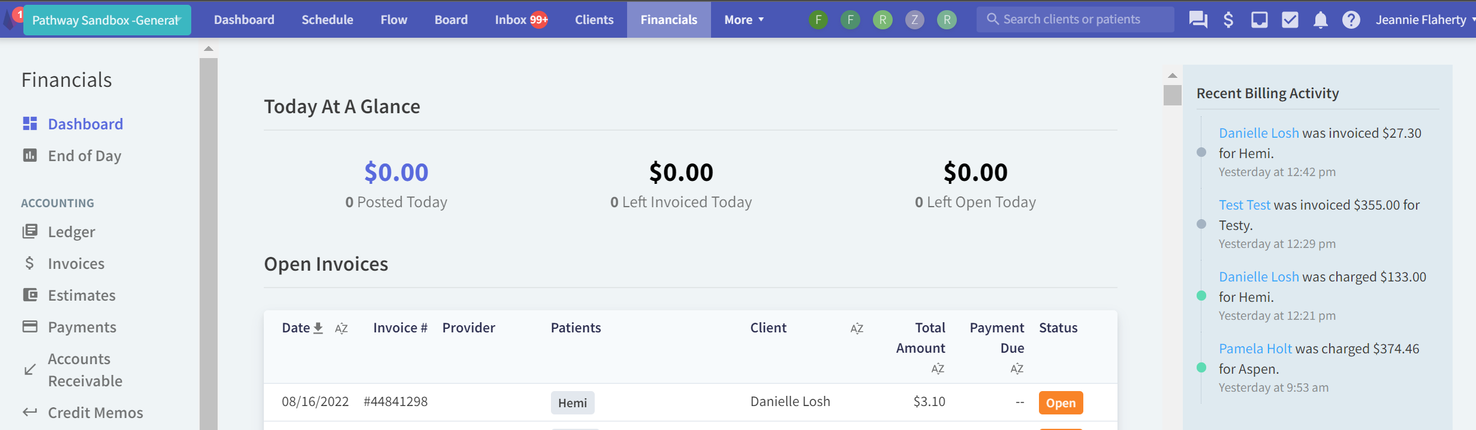Toggle AZ sort on Total Amount column
The height and width of the screenshot is (430, 1476).
(938, 369)
